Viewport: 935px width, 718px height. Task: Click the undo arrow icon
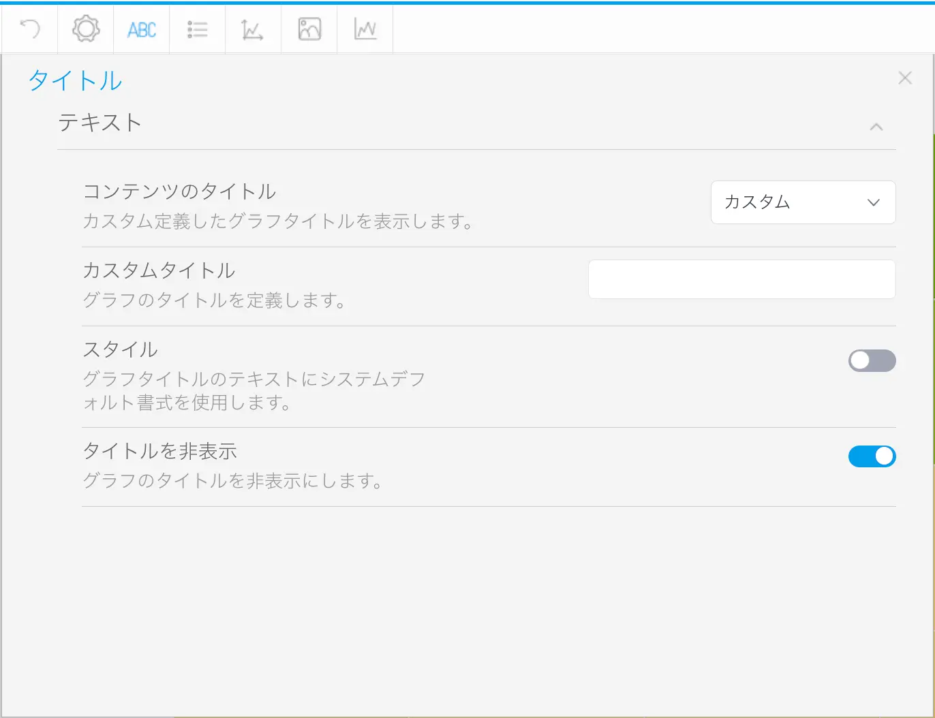[x=30, y=29]
